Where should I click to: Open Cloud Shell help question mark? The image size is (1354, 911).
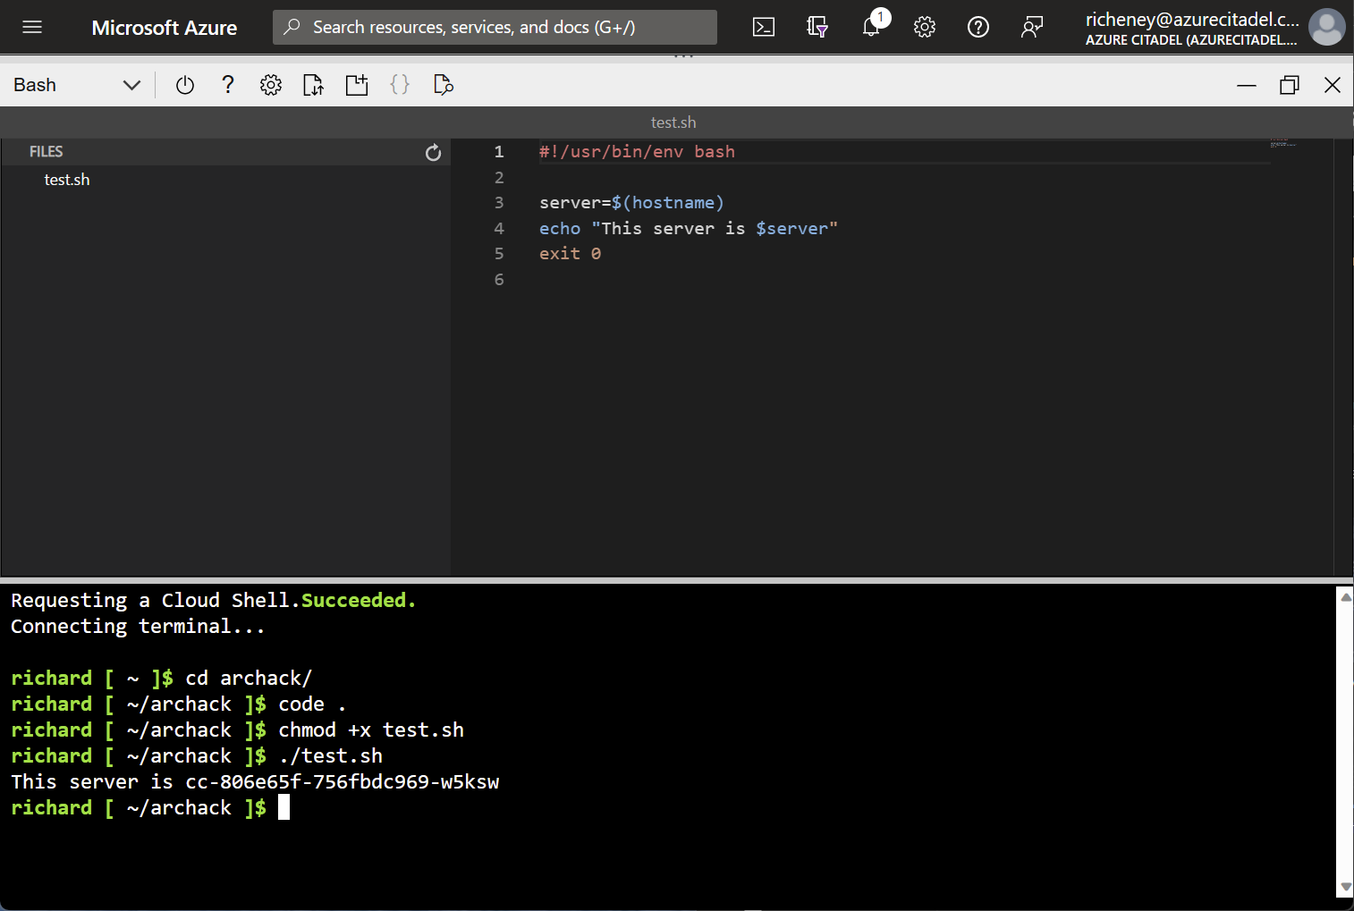click(228, 85)
